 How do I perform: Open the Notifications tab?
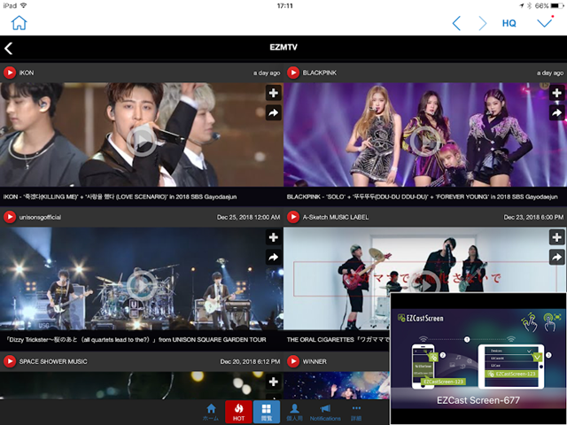tap(325, 412)
